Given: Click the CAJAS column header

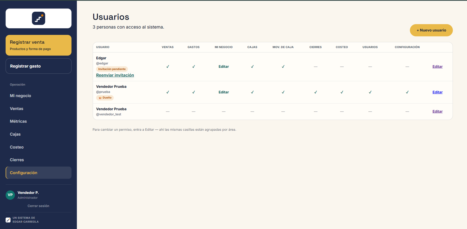Looking at the screenshot, I should coord(252,47).
